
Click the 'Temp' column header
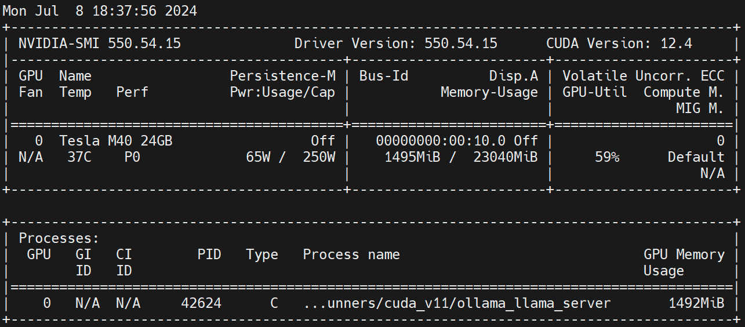point(75,92)
